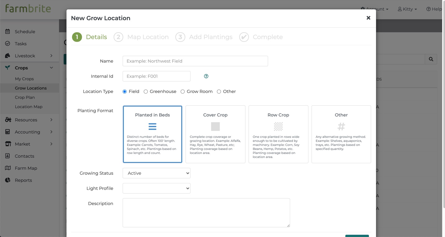Click the Row Crop checkered icon
Image resolution: width=445 pixels, height=237 pixels.
click(x=278, y=126)
